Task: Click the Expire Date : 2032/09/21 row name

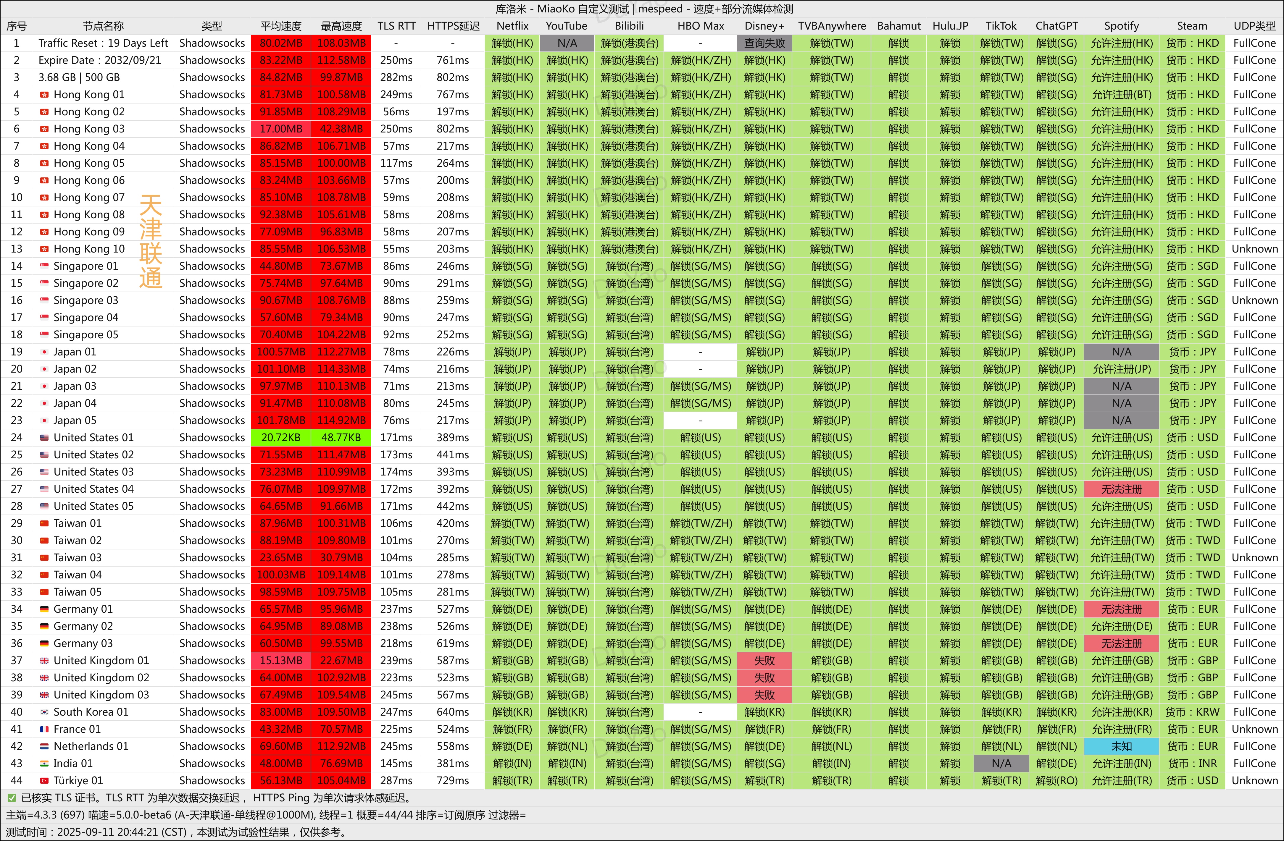Action: click(x=100, y=60)
